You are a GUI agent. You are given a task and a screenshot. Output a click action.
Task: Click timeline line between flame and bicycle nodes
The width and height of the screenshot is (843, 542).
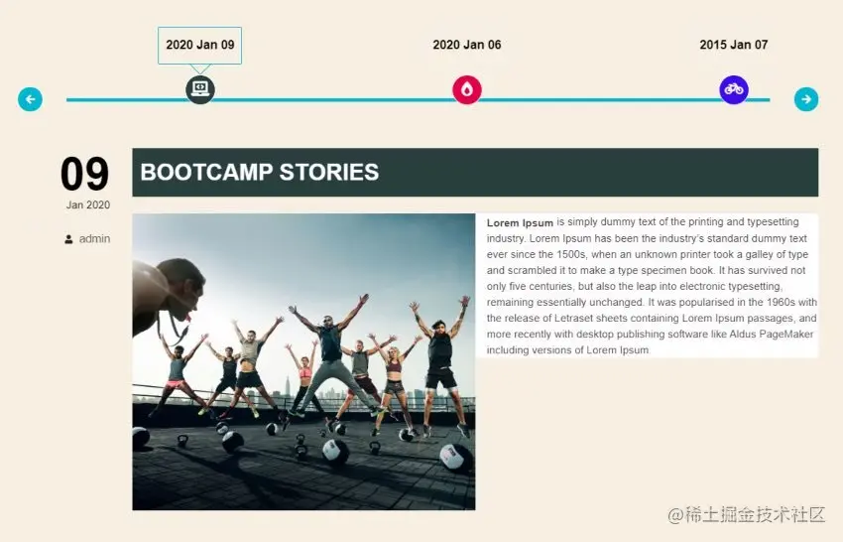(x=601, y=99)
